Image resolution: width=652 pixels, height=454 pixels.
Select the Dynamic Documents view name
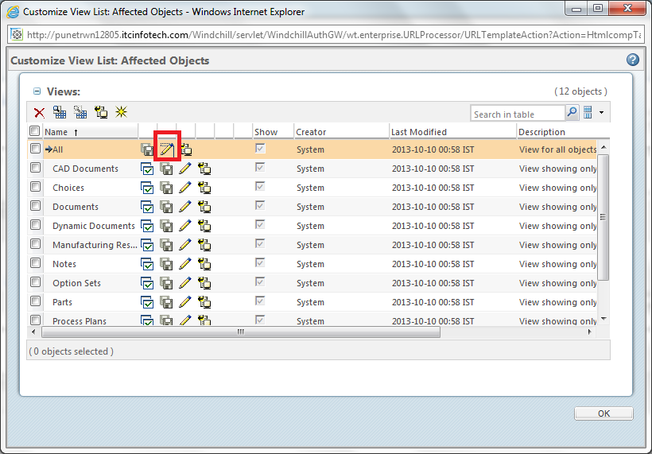click(x=94, y=226)
